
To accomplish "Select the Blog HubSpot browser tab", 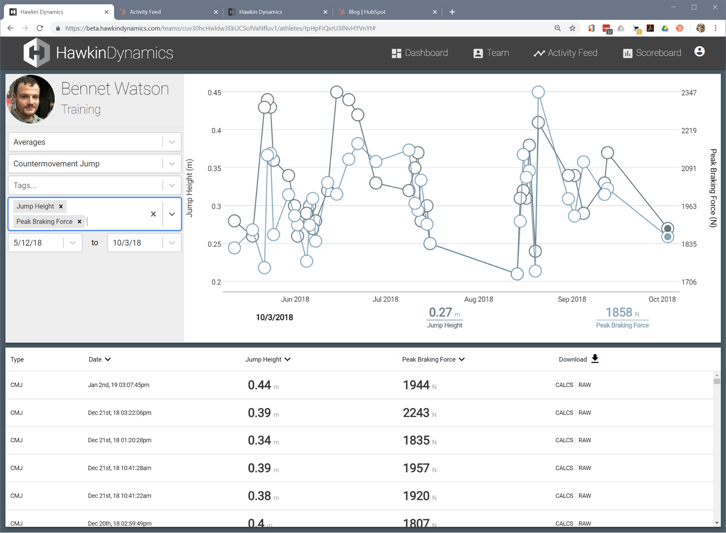I will point(388,11).
